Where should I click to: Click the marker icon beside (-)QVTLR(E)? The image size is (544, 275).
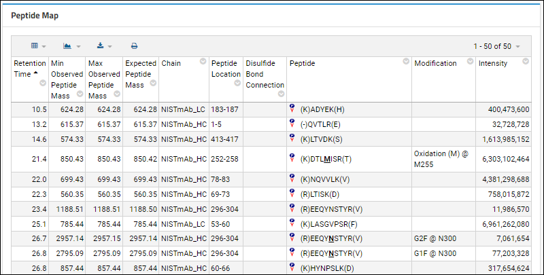pyautogui.click(x=292, y=124)
